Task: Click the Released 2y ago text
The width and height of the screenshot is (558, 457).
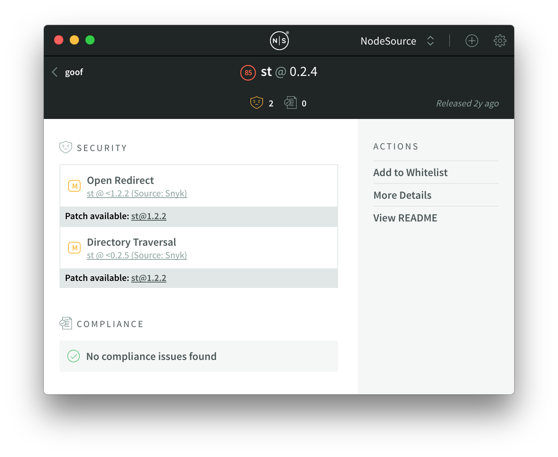Action: pos(468,103)
